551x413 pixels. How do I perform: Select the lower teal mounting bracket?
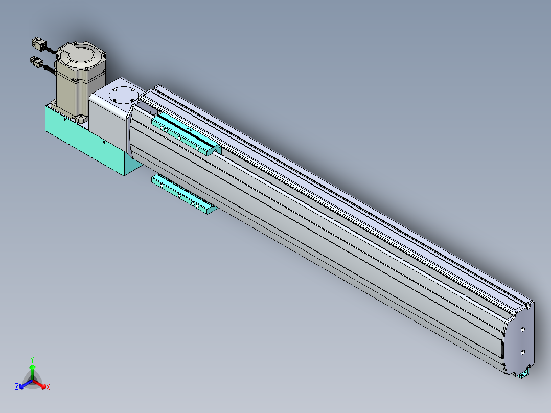point(184,194)
